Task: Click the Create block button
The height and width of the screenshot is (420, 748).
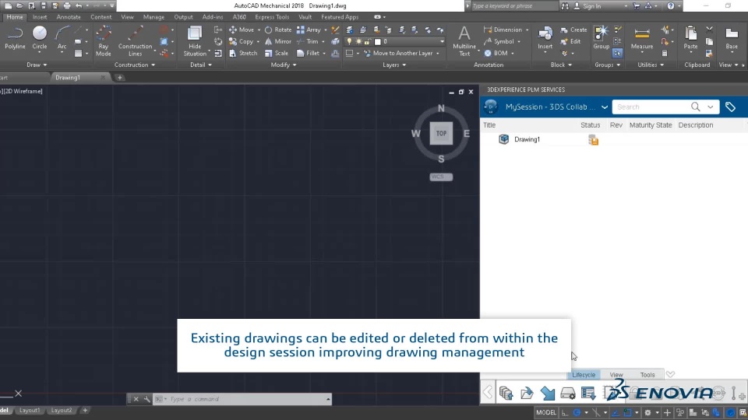Action: pos(573,30)
